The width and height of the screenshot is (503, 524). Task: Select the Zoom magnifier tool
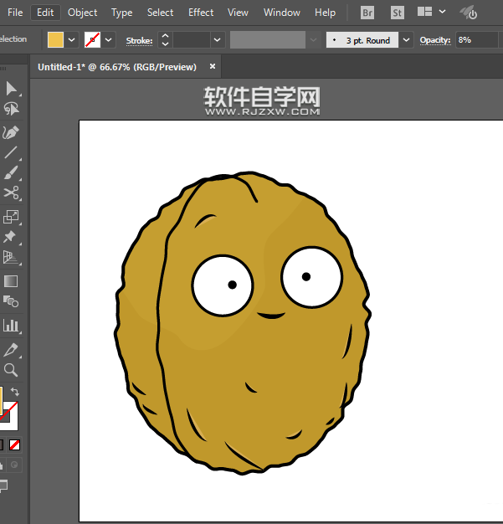(x=11, y=370)
